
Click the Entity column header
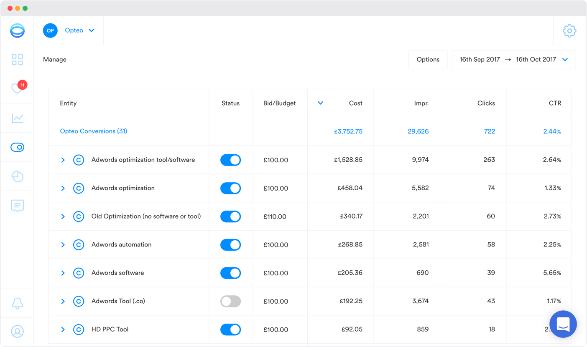click(68, 103)
